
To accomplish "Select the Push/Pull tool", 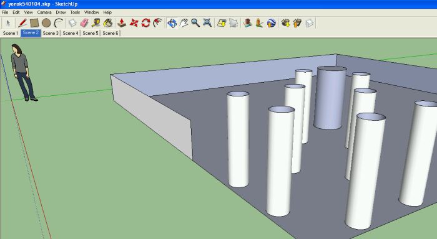I will (122, 23).
